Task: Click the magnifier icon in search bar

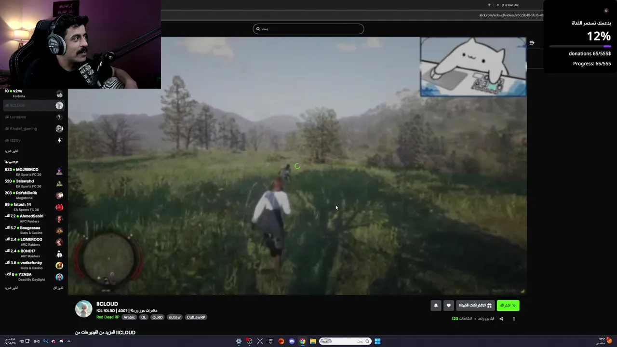Action: coord(258,29)
